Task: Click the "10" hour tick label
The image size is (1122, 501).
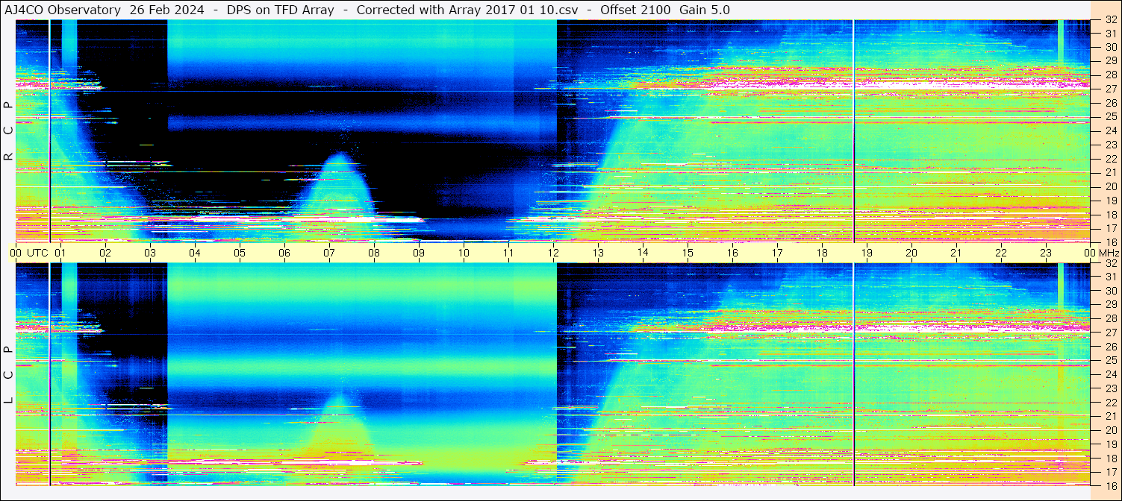Action: pyautogui.click(x=464, y=253)
